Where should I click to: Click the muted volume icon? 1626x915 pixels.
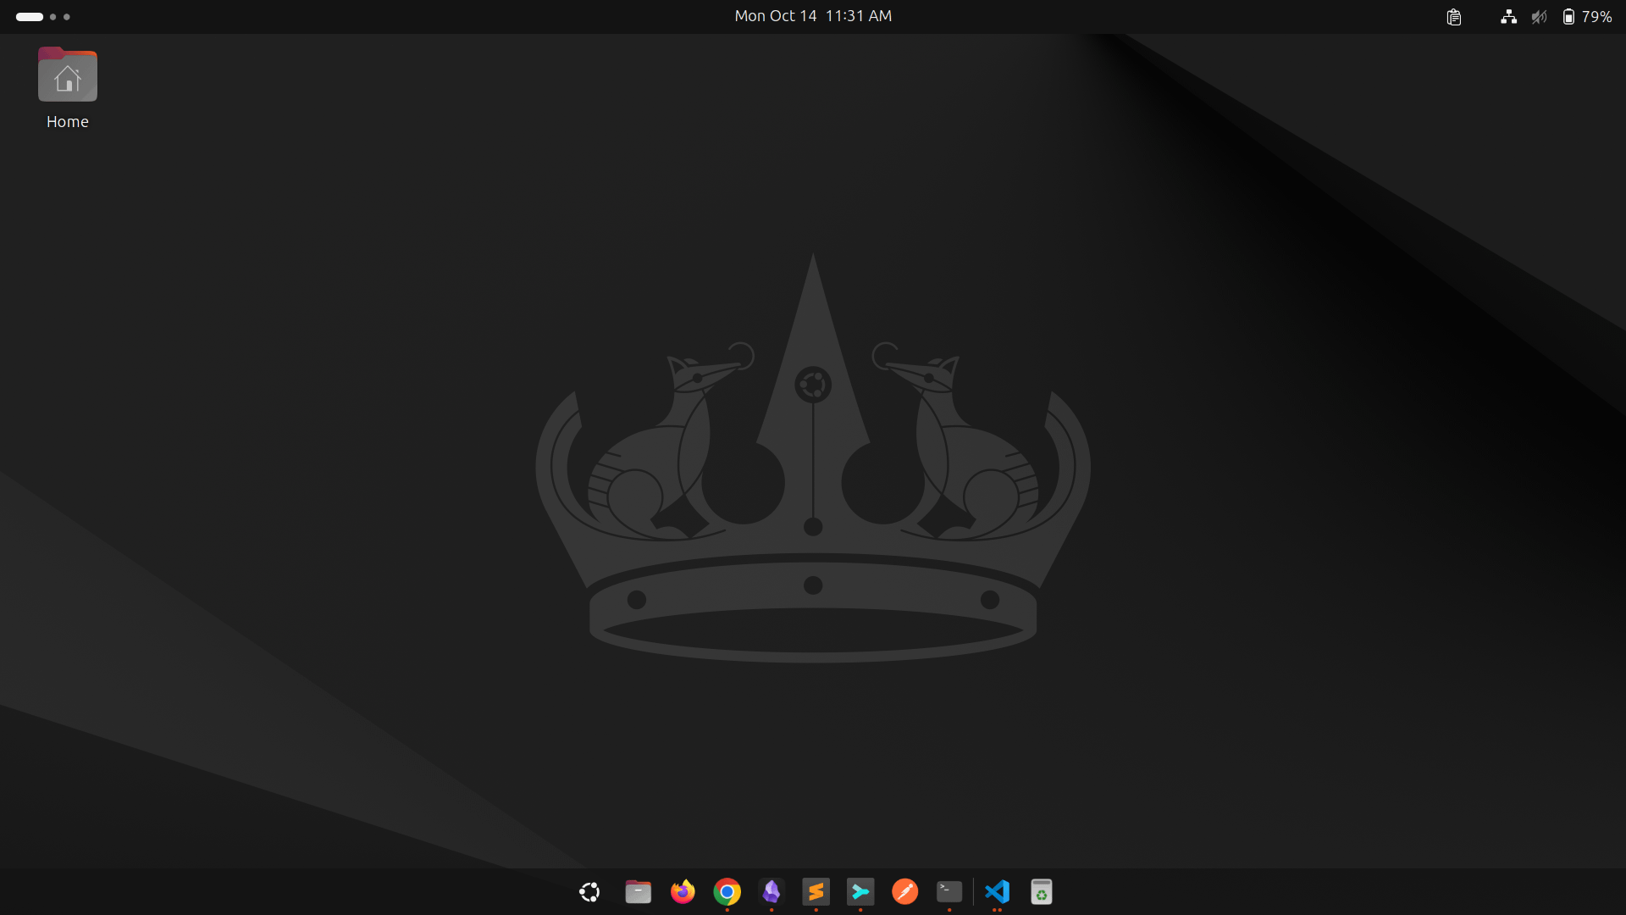pos(1539,17)
